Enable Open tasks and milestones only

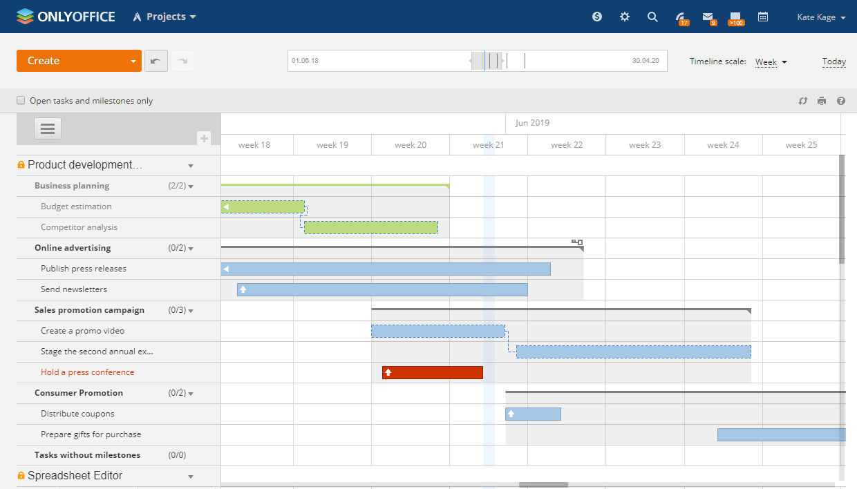coord(21,101)
